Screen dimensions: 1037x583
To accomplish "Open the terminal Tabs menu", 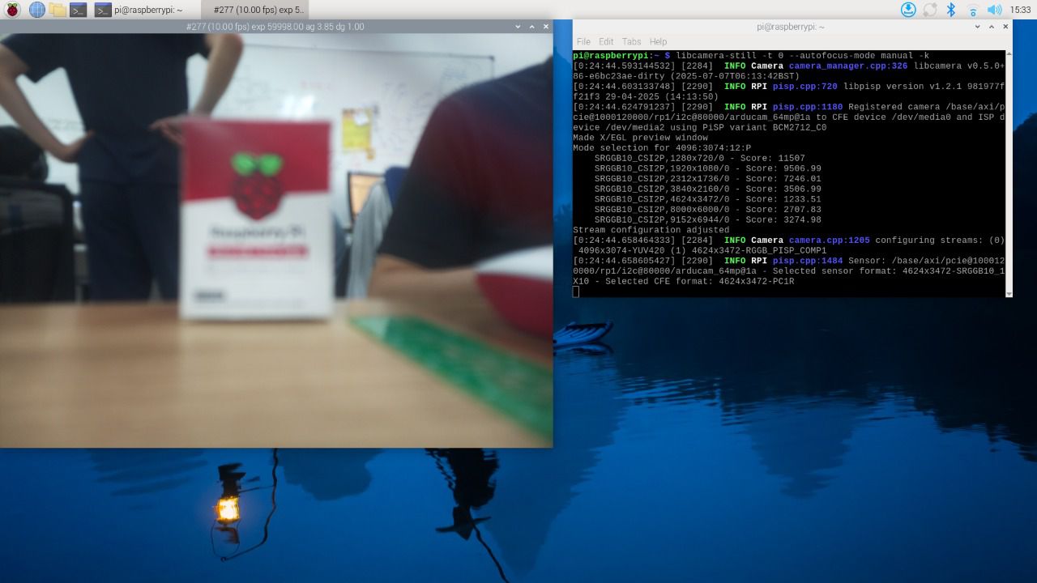I will [x=631, y=41].
